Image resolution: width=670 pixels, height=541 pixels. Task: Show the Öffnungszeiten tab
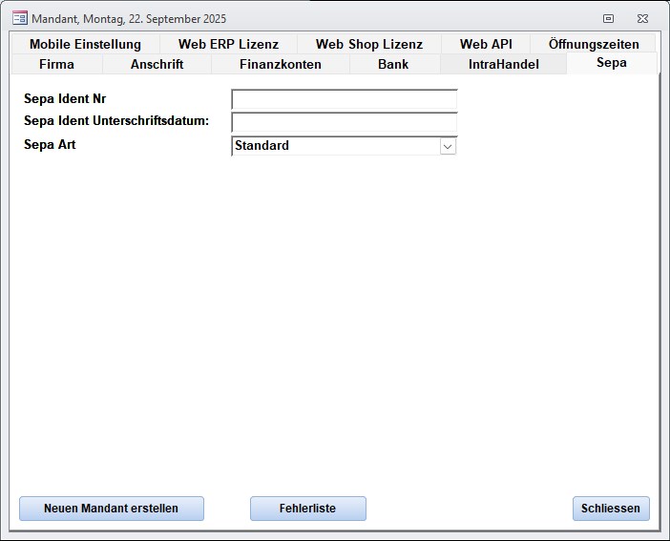tap(594, 44)
